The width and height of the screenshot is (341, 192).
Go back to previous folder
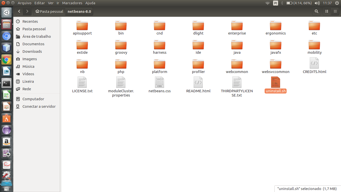click(x=19, y=11)
